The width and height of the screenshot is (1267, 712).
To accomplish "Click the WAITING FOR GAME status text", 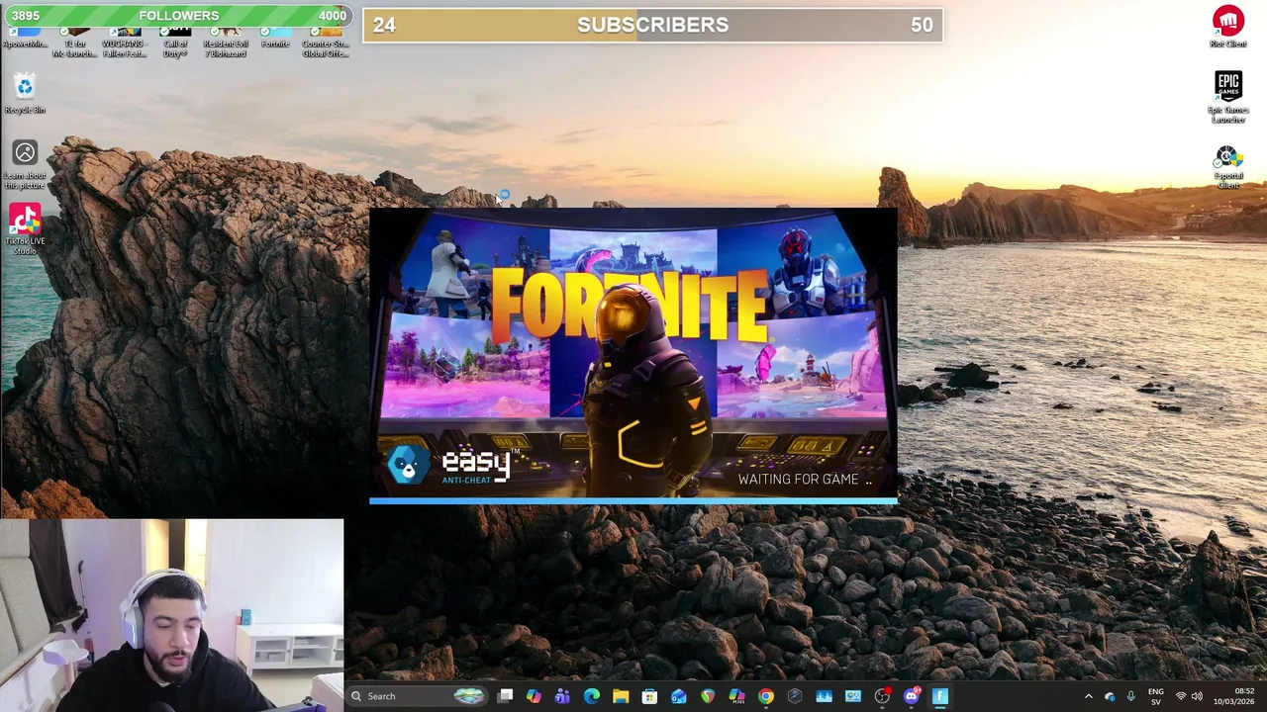I will tap(805, 480).
